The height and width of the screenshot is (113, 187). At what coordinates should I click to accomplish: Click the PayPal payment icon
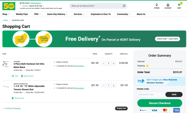[x=143, y=110]
